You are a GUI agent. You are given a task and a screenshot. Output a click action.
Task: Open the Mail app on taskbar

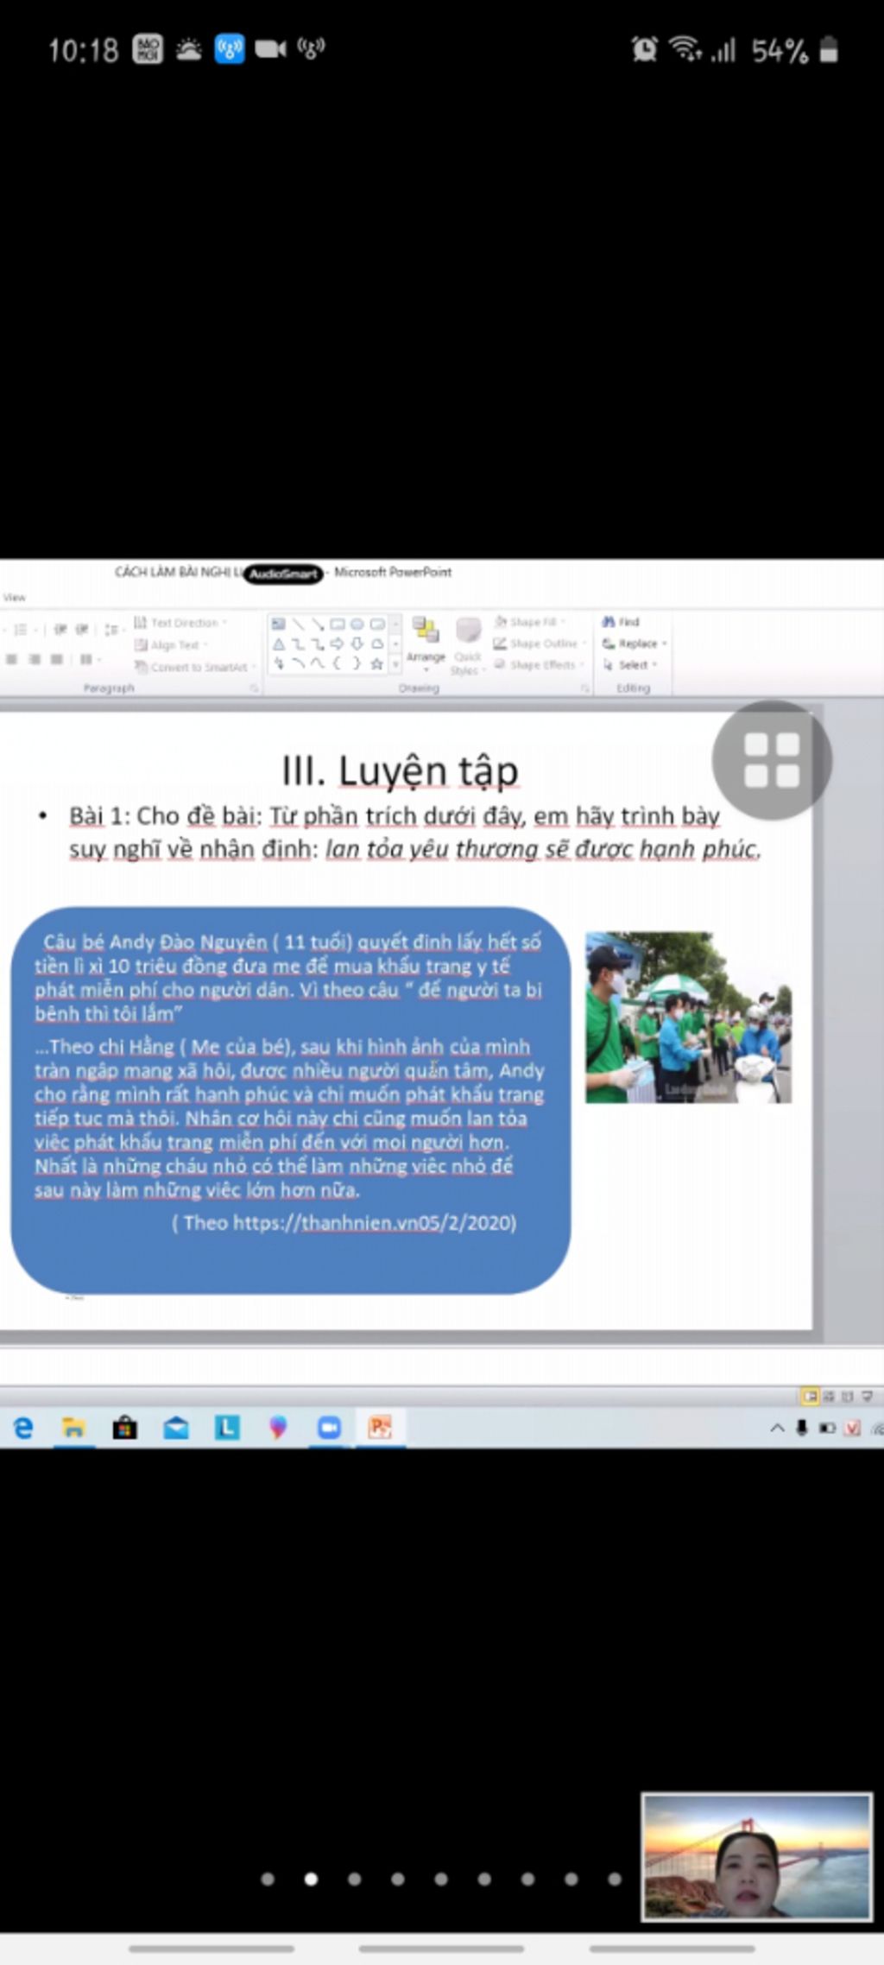click(x=176, y=1429)
